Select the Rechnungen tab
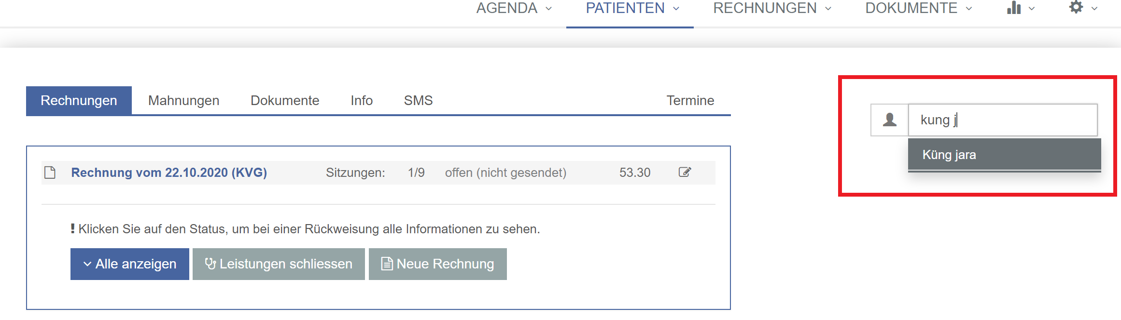Screen dimensions: 1121x320 pos(79,100)
